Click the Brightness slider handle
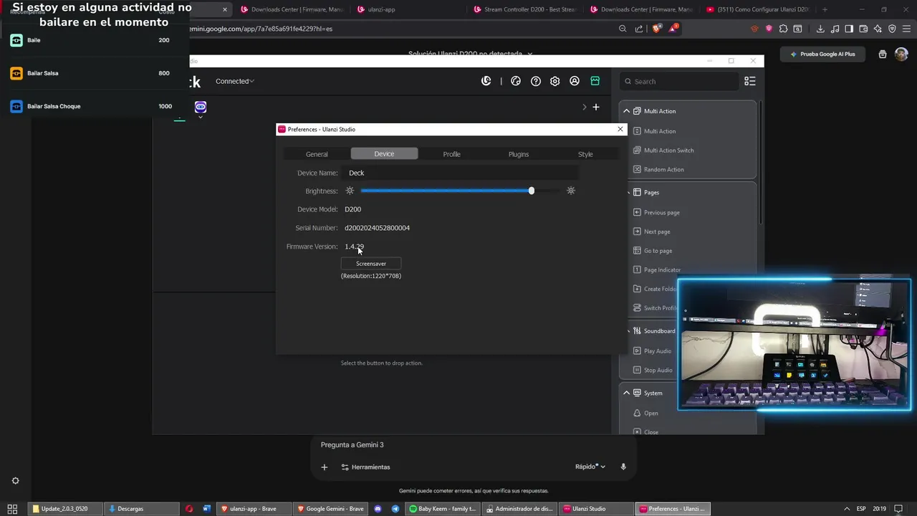Viewport: 917px width, 516px height. 532,191
